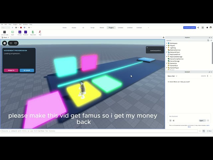Click the command bar bookmark icon

200,131
